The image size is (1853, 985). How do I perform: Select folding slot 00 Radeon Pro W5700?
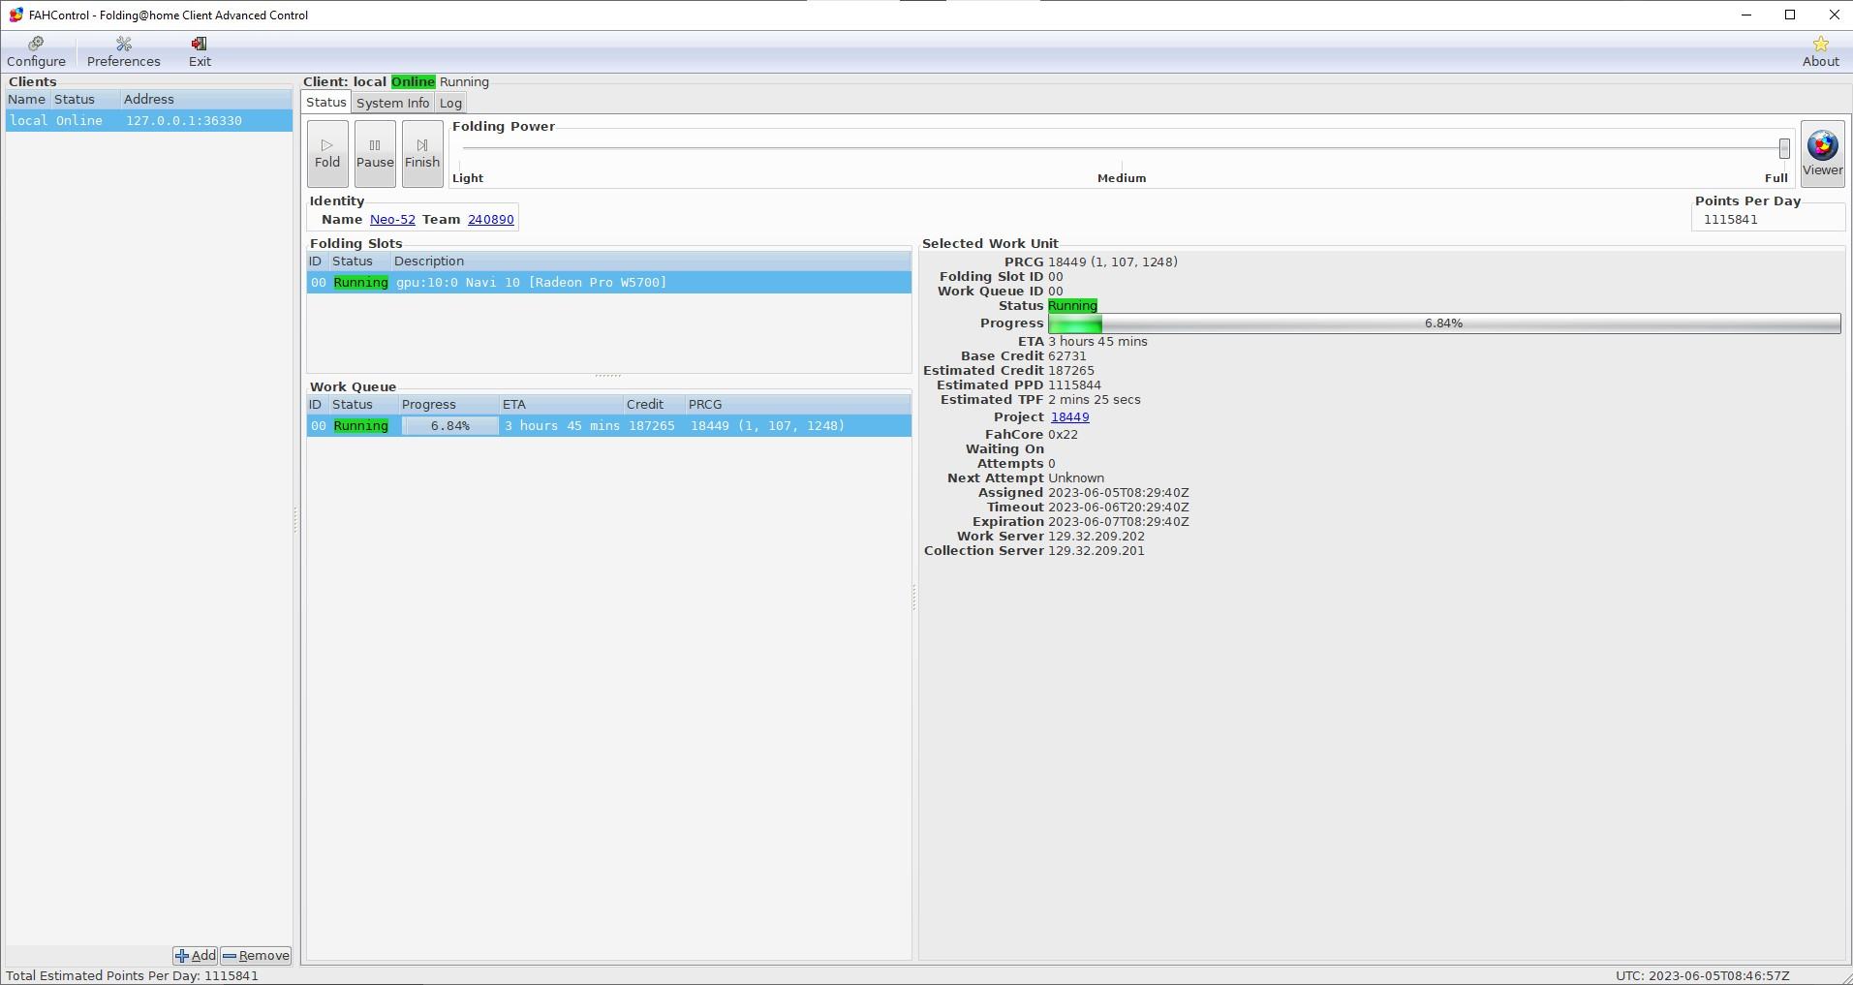point(609,283)
